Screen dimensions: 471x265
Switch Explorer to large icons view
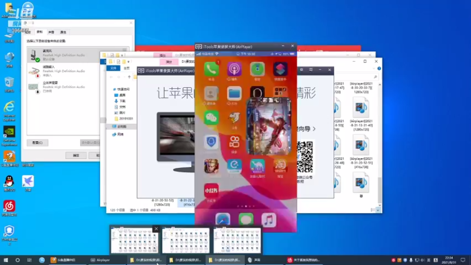[378, 210]
